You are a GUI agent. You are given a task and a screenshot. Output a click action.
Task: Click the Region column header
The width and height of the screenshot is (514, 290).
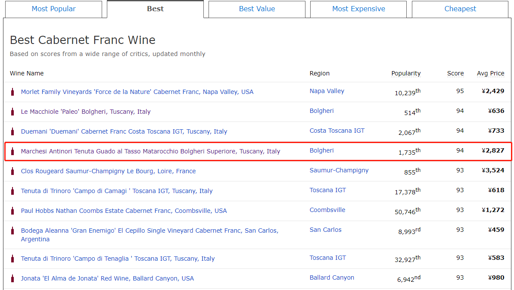(x=320, y=73)
